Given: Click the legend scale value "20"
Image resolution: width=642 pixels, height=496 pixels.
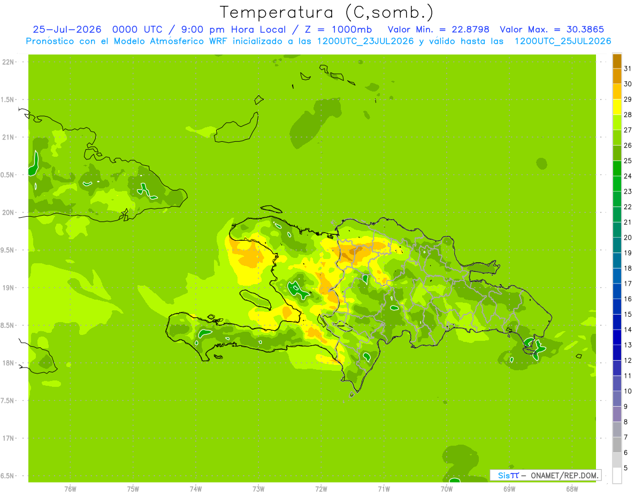Looking at the screenshot, I should (x=628, y=238).
